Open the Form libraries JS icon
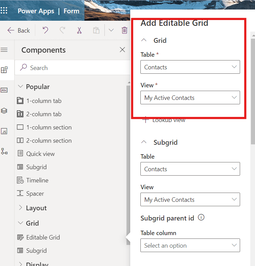 pyautogui.click(x=4, y=131)
